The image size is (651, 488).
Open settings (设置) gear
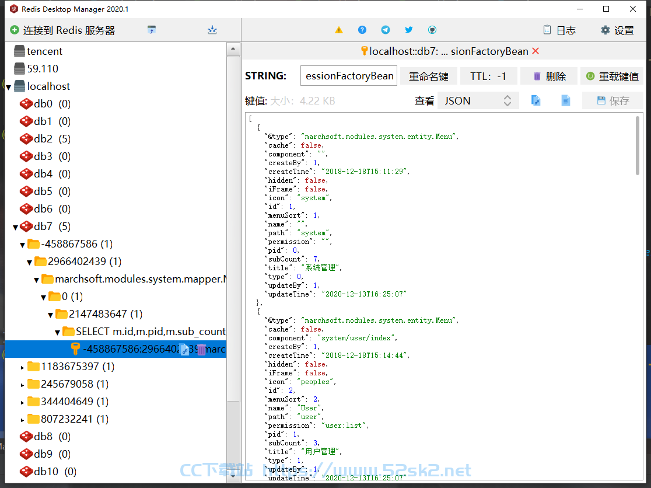coord(617,30)
